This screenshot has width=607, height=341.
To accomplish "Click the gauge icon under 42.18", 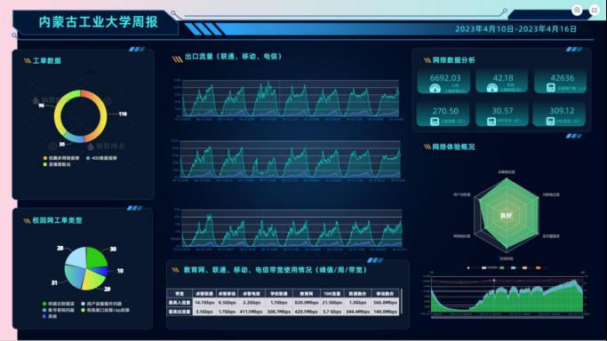I will [492, 88].
